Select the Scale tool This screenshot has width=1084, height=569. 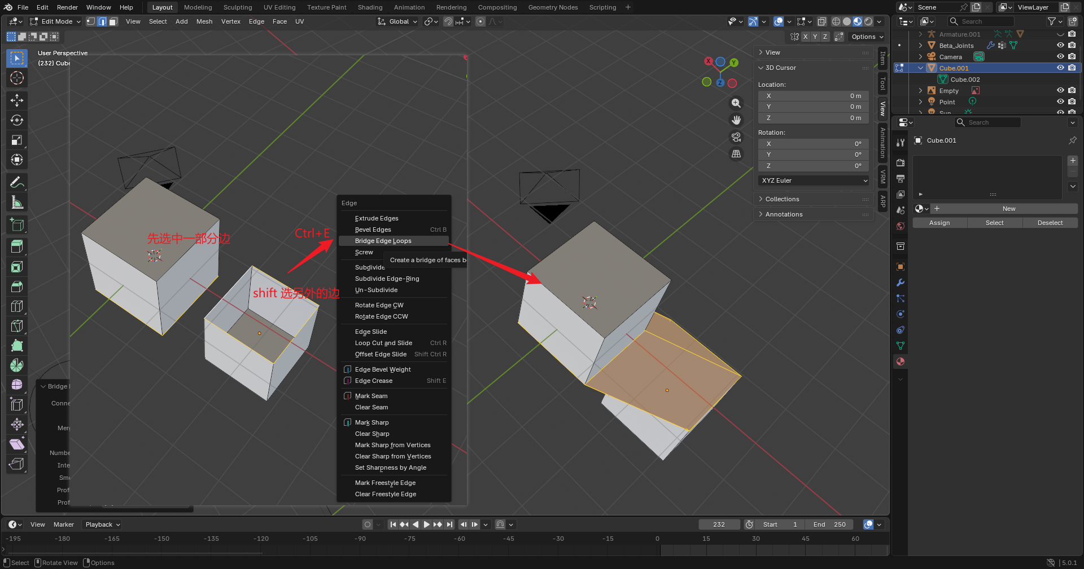17,140
